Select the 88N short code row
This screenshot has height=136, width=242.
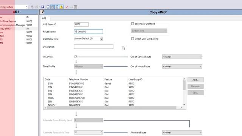[113, 94]
